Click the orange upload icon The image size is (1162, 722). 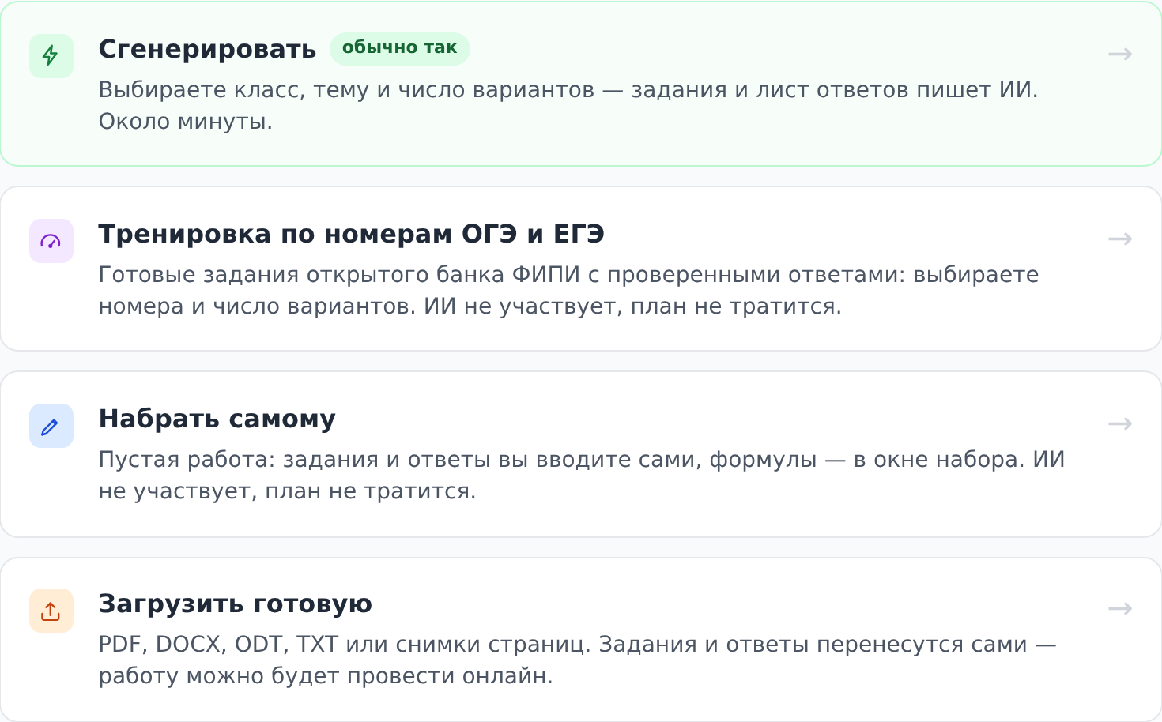pyautogui.click(x=51, y=611)
